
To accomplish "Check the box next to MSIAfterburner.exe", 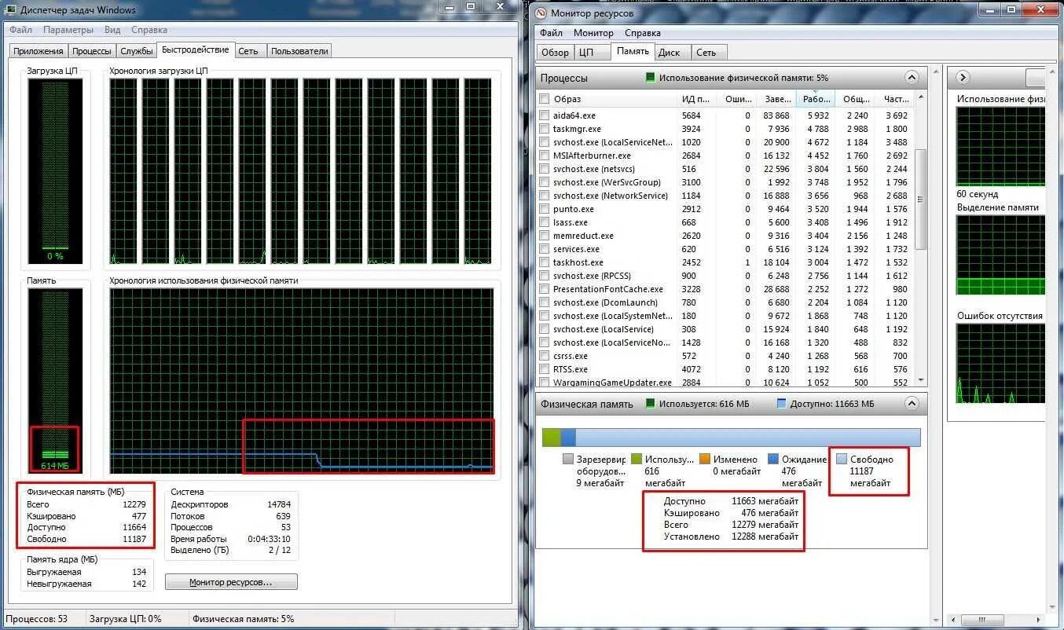I will point(545,156).
